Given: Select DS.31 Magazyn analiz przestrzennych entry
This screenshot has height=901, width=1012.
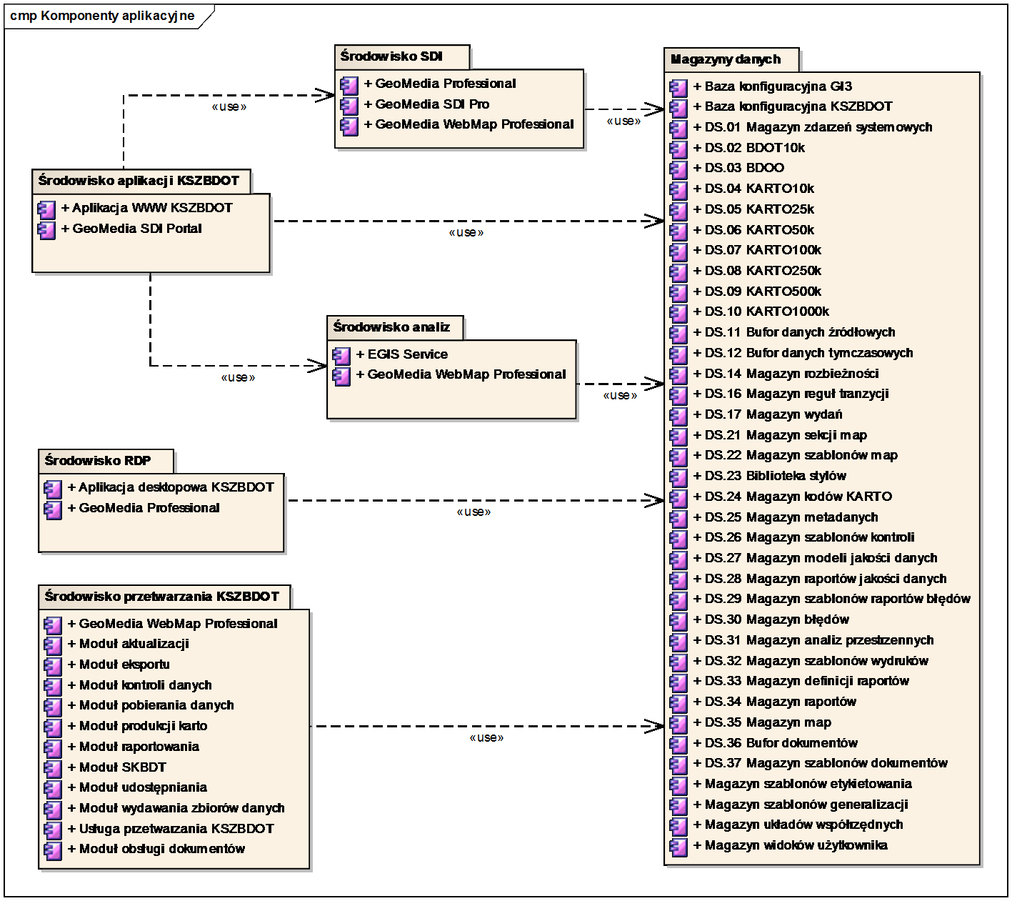Looking at the screenshot, I should [x=813, y=640].
